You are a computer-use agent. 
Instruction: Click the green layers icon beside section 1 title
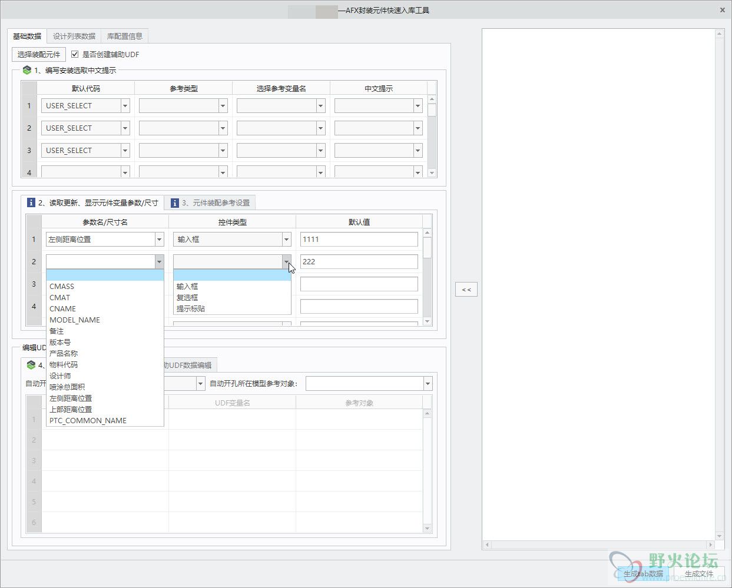27,70
